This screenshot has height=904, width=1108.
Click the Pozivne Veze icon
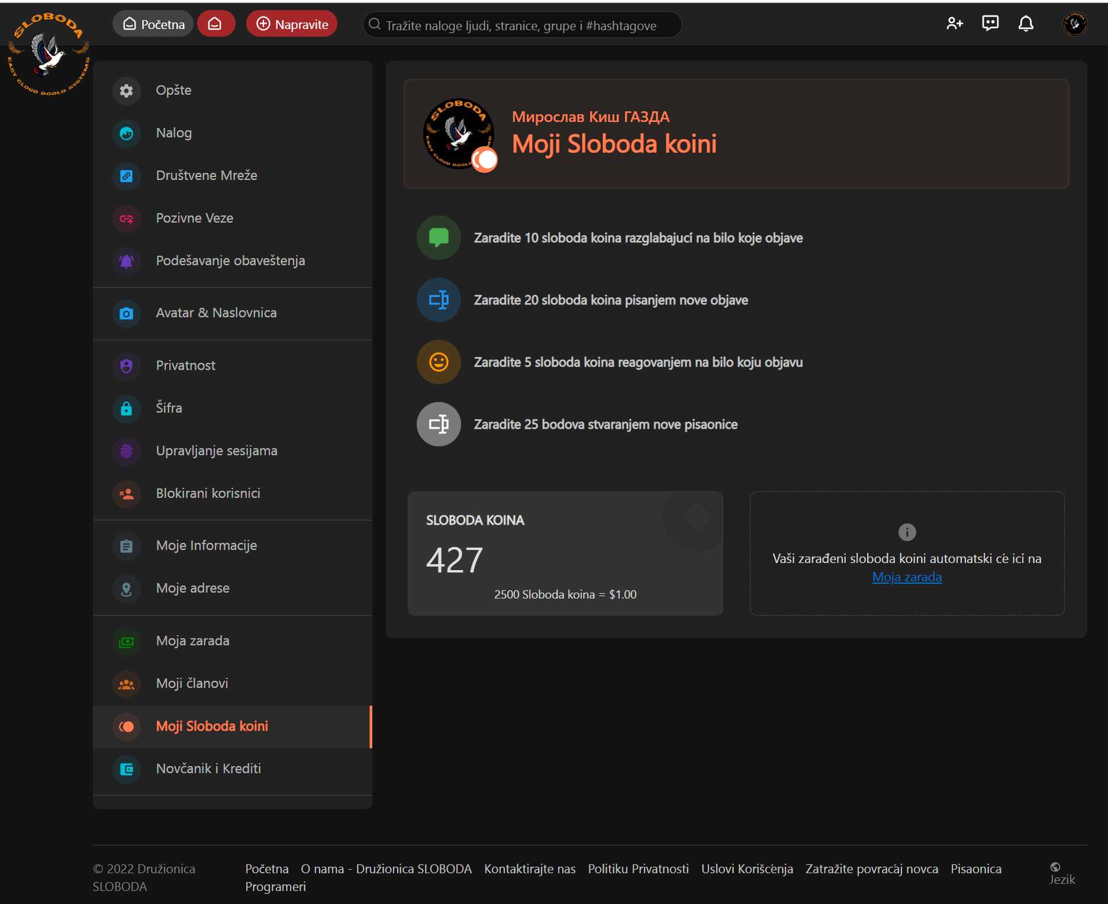[126, 218]
